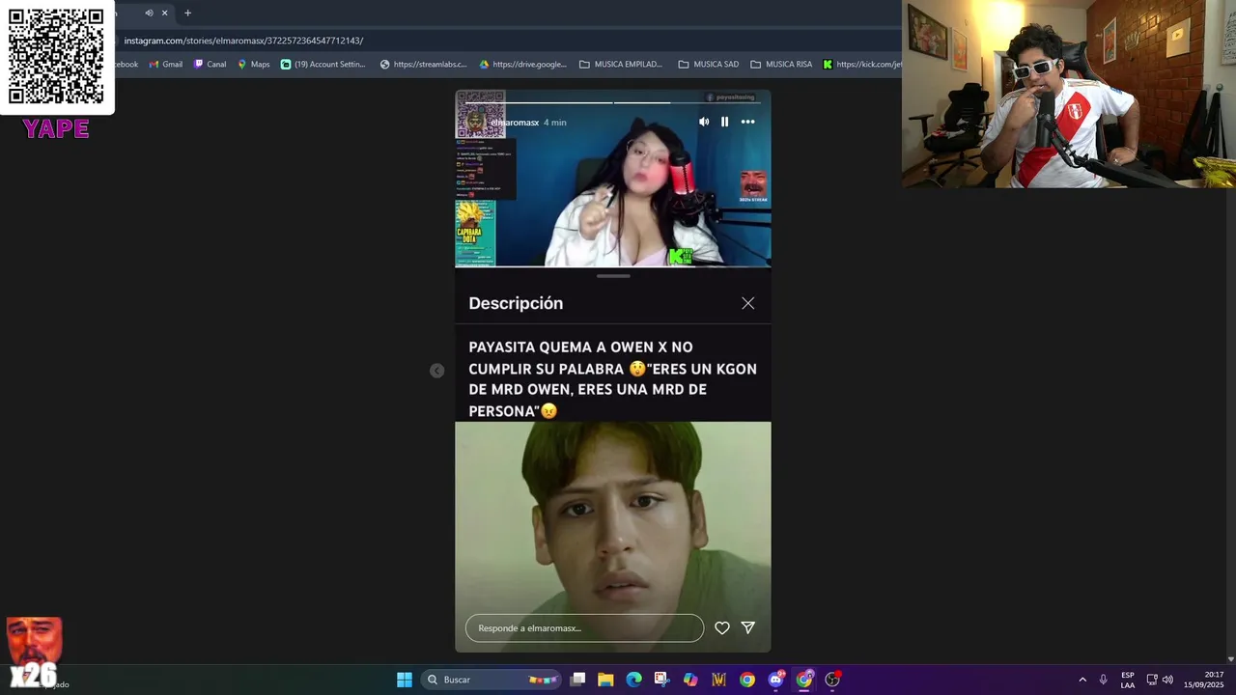Screen dimensions: 1236x695
Task: Click the microphone tray icon
Action: point(1103,680)
